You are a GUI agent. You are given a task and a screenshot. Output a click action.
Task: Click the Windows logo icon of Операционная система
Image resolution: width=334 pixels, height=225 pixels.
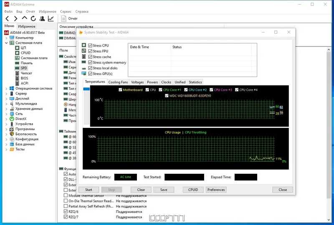click(12, 88)
